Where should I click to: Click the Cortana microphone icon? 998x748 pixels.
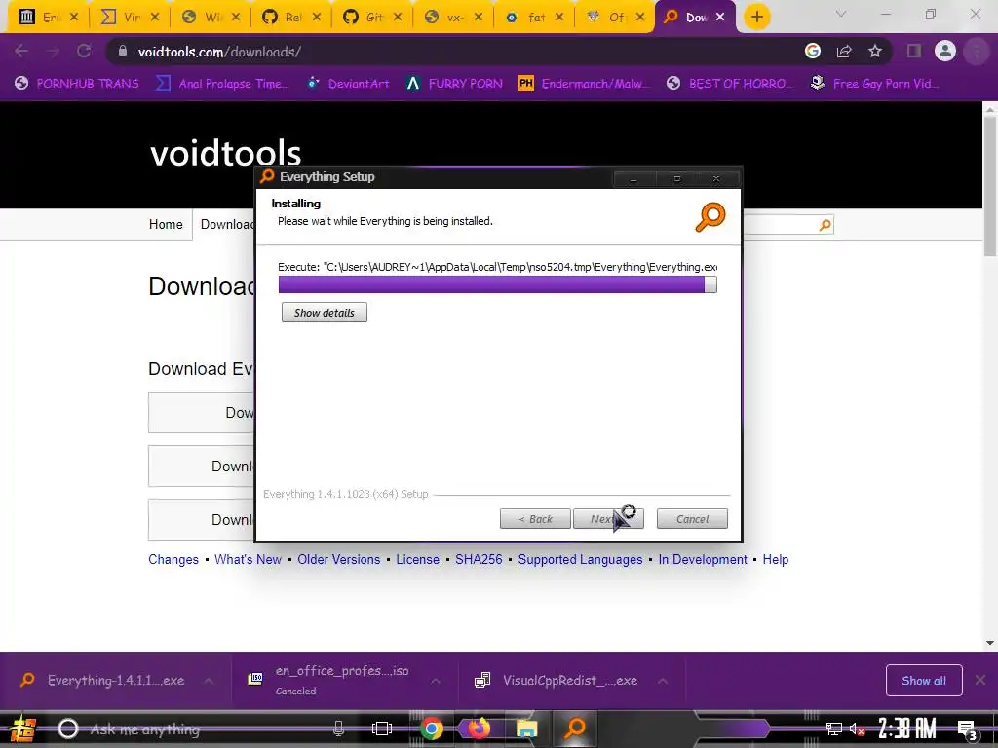[338, 729]
